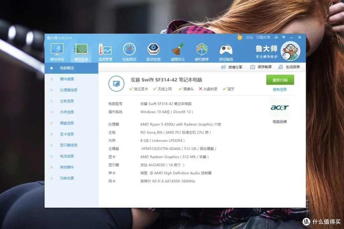344x229 pixels.
Task: Click the RO Kona_RN motherboard value
Action: click(x=176, y=133)
